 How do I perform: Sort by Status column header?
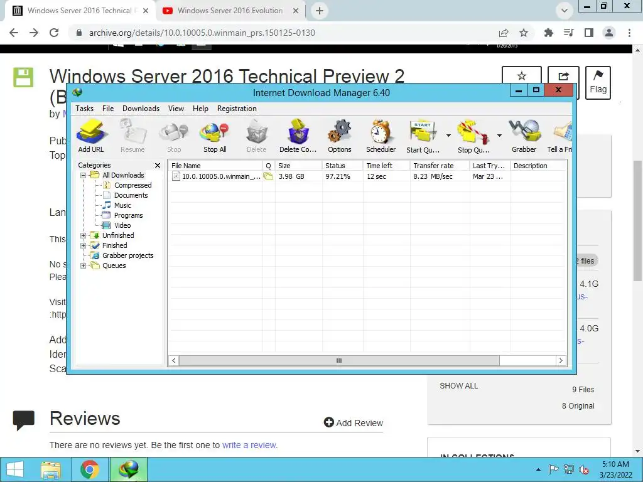click(342, 166)
